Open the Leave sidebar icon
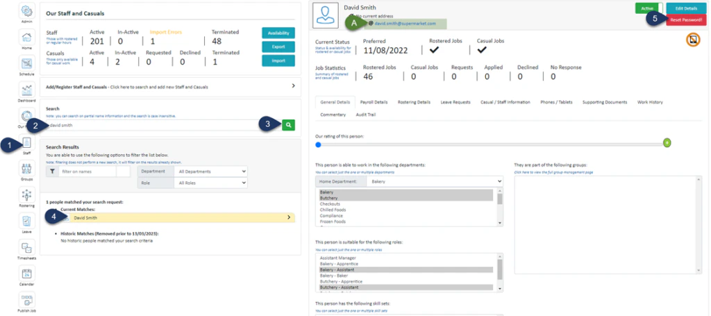711x316 pixels. (27, 221)
